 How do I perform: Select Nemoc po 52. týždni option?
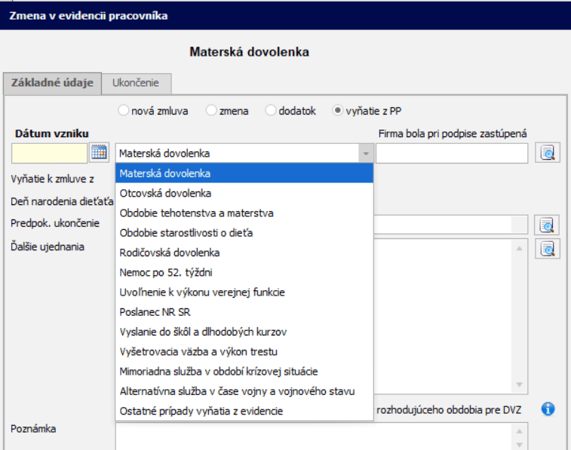click(x=244, y=272)
